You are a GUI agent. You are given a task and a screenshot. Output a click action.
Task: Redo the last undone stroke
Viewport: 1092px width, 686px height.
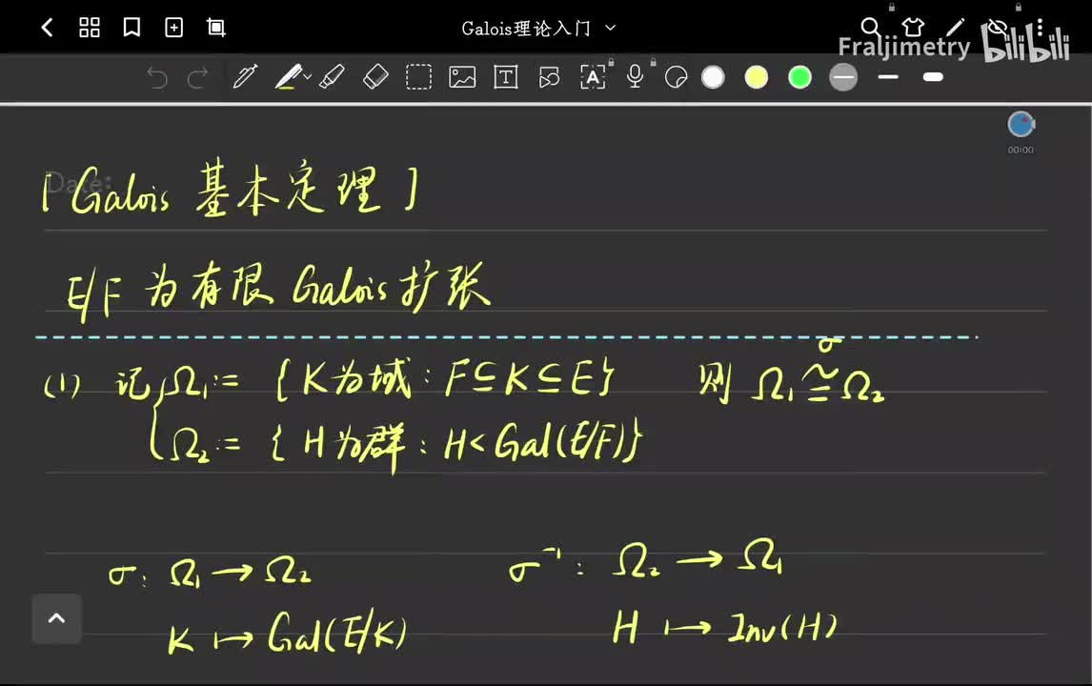198,77
